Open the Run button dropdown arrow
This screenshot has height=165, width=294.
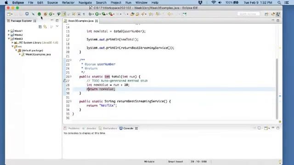coord(100,14)
